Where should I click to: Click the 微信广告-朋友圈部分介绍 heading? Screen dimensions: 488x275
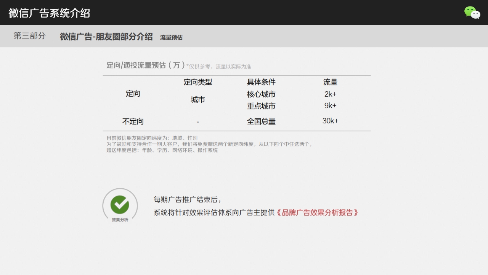click(x=106, y=37)
